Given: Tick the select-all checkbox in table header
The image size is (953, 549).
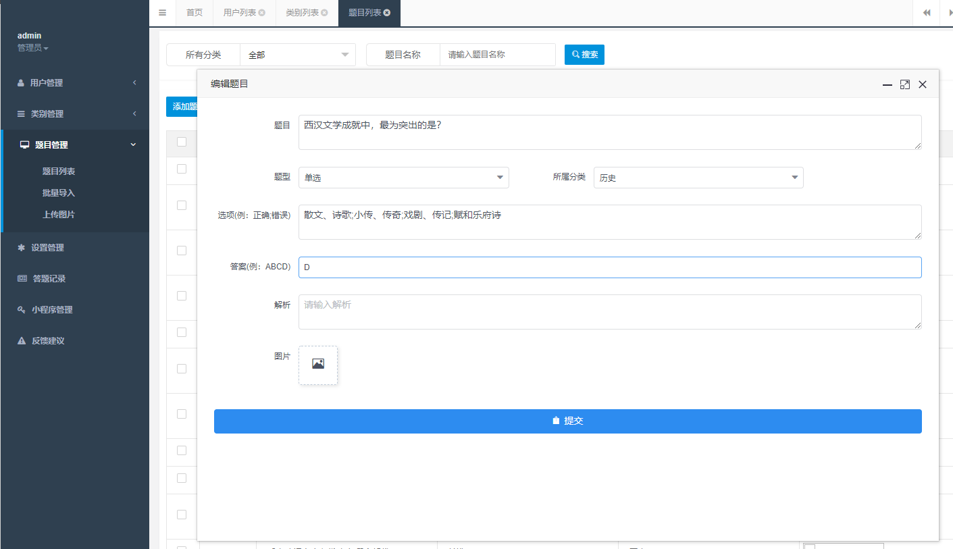Looking at the screenshot, I should pos(182,142).
